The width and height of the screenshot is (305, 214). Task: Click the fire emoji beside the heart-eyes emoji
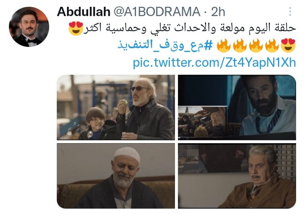[272, 46]
